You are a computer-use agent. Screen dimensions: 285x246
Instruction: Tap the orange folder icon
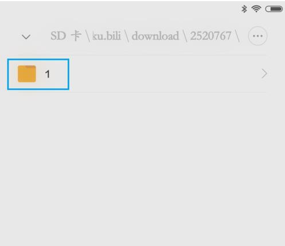pyautogui.click(x=27, y=74)
